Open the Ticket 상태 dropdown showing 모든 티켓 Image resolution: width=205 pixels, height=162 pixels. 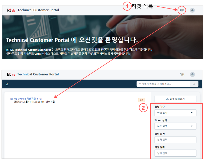tap(175, 126)
